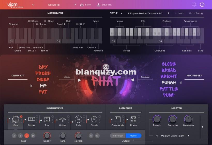Open Medium Drum Room selector

click(x=172, y=136)
